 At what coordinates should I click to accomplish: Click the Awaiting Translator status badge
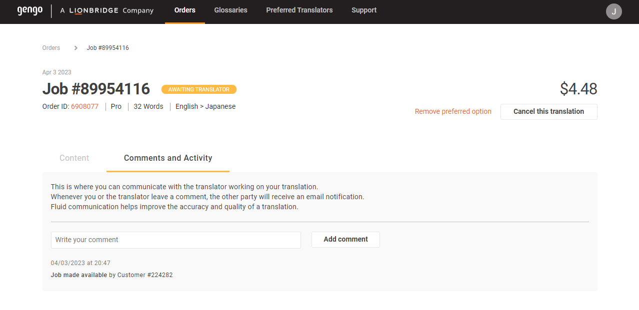tap(199, 89)
